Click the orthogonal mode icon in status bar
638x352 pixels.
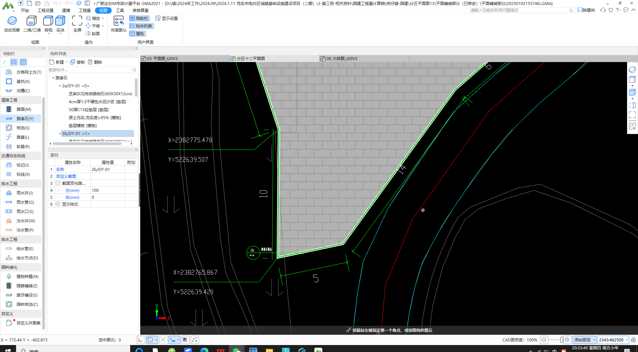click(x=141, y=340)
